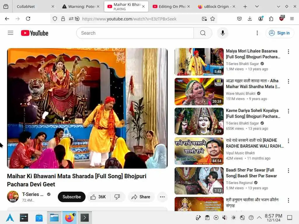Click Sign in button
The image size is (299, 224).
point(279,33)
